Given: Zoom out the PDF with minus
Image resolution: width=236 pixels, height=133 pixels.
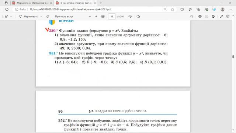Looking at the screenshot, I should click(x=90, y=16).
